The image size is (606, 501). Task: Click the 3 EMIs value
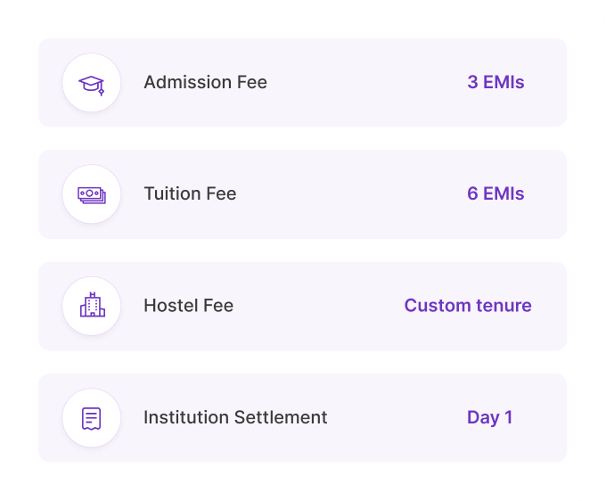click(x=495, y=82)
